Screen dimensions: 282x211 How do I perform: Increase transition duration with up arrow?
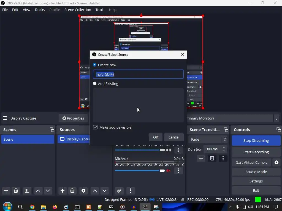pos(224,147)
